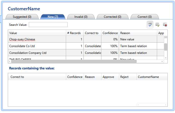Click the New (7) tab

(53, 17)
